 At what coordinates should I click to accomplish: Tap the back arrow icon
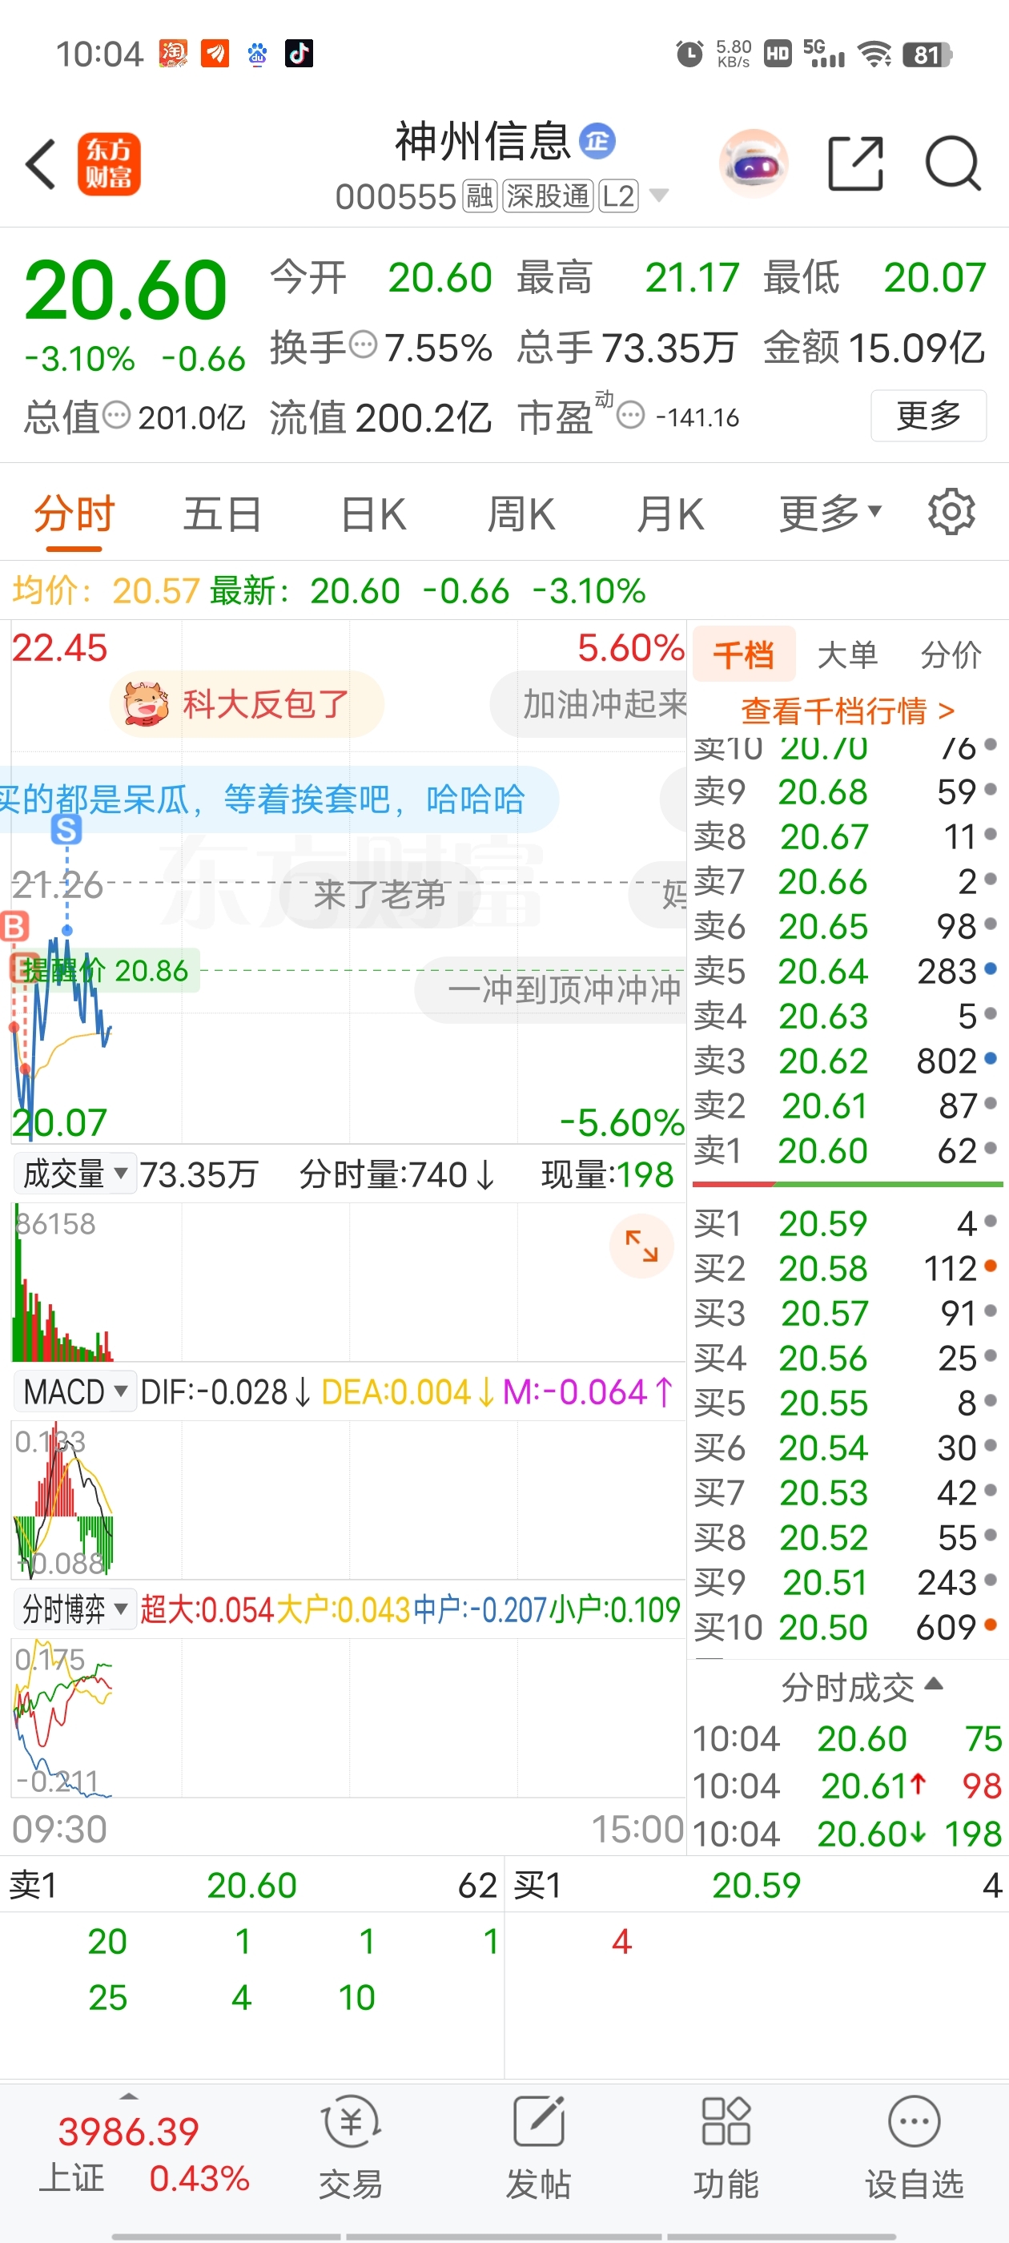pos(41,163)
